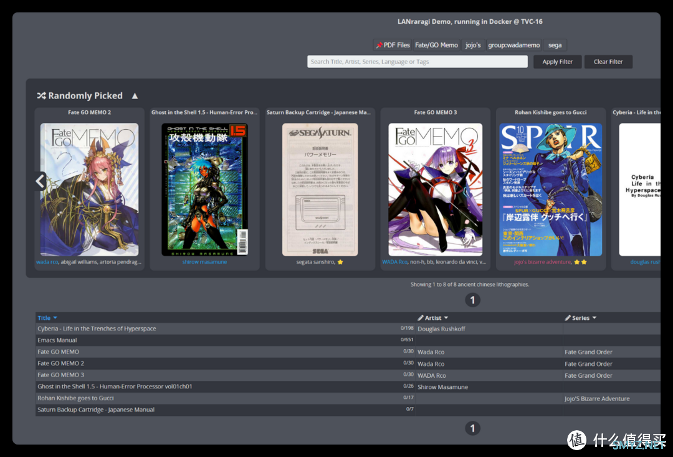Collapse the Randomly Picked carousel triangle
Viewport: 673px width, 457px height.
pos(135,95)
